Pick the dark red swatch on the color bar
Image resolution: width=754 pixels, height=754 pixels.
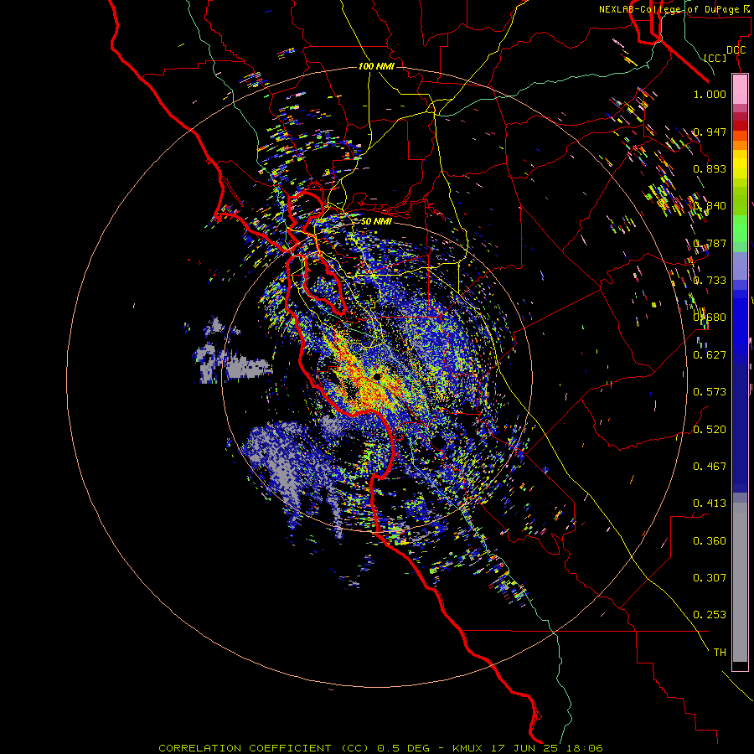tap(740, 126)
